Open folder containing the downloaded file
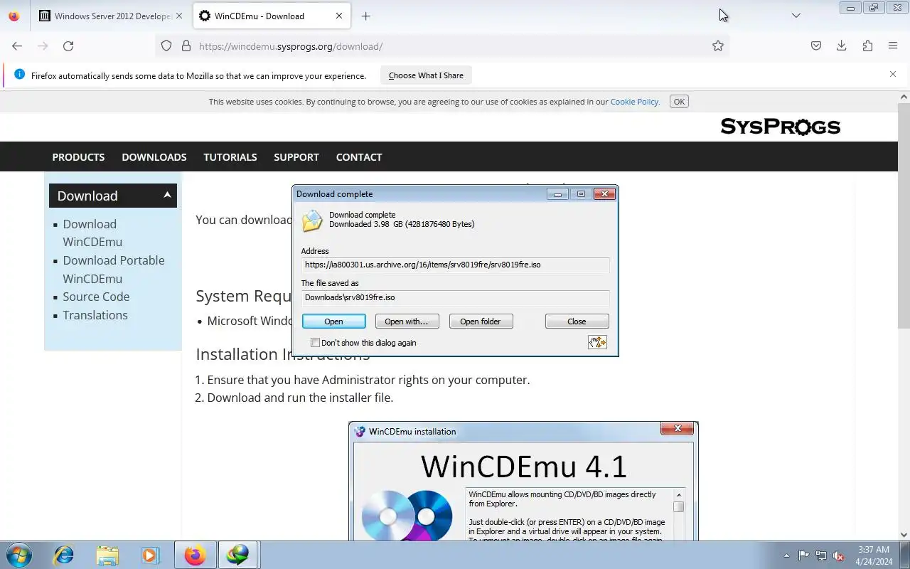 (481, 321)
